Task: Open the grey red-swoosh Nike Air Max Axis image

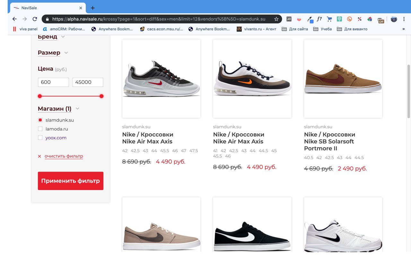Action: tap(161, 79)
